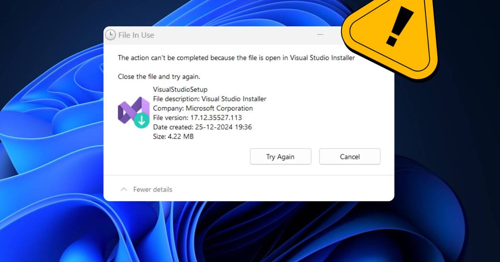
Task: Dismiss the dialog with Cancel
Action: pyautogui.click(x=350, y=156)
